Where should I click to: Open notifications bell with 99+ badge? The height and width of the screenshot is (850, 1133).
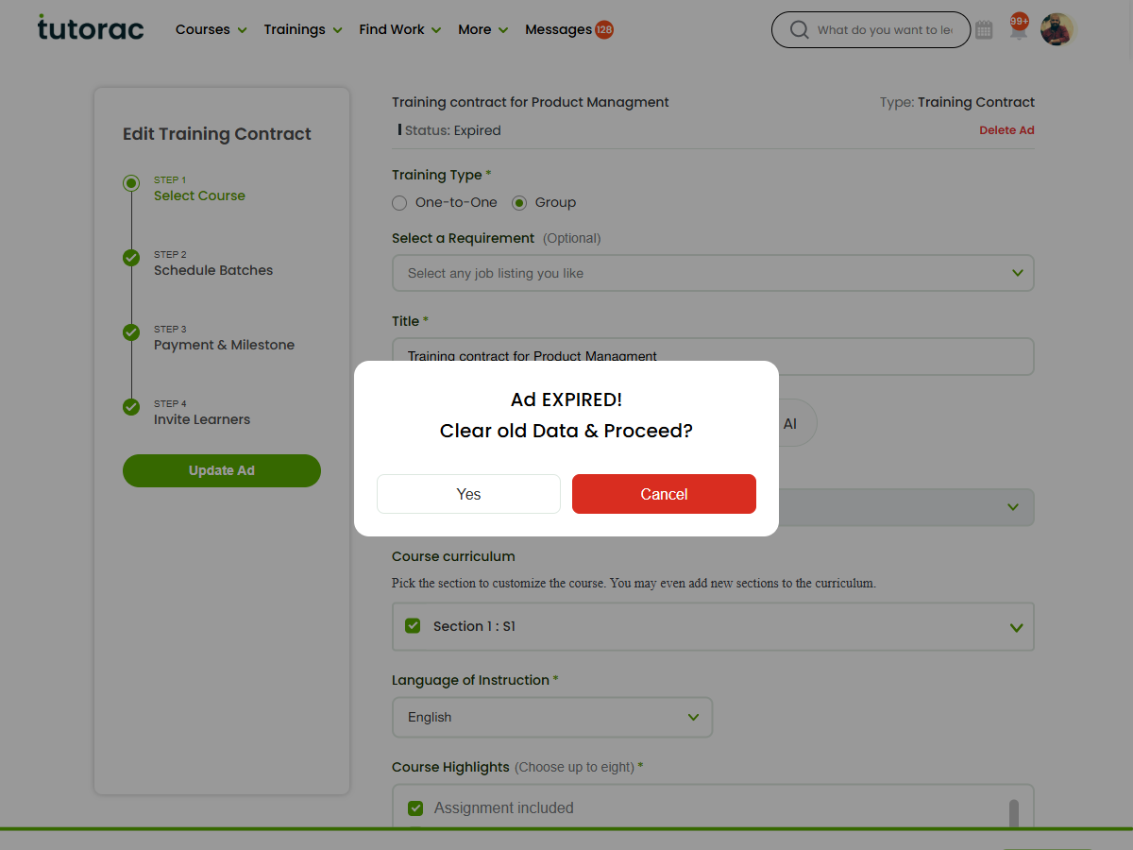[x=1018, y=27]
